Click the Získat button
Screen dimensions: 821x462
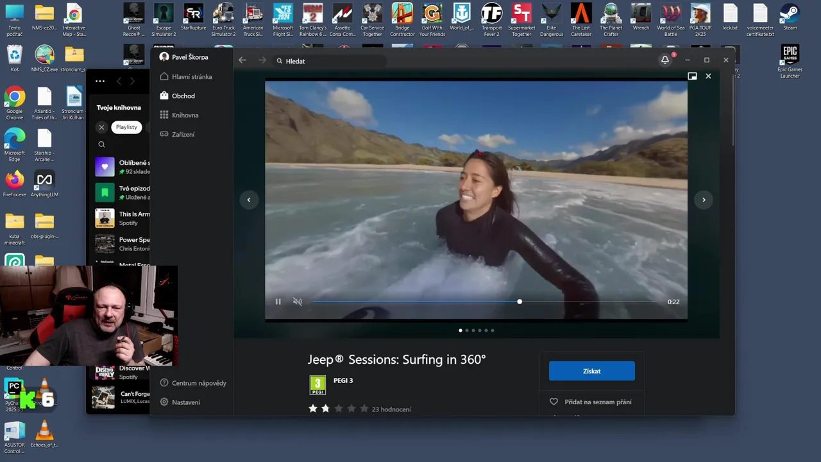[x=591, y=371]
